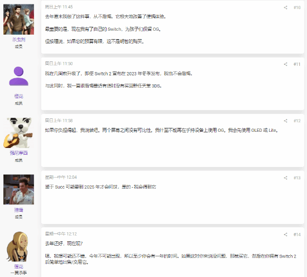Open the blonde anime girl avatar on post #14

pos(18,246)
